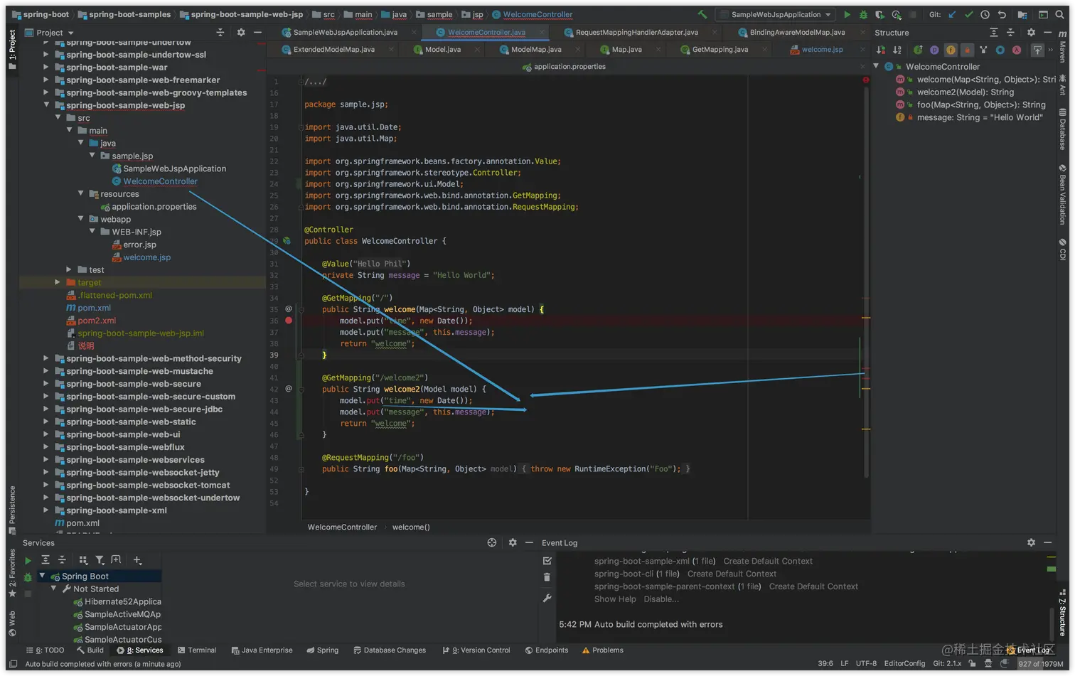Start debugging with the bug icon
The height and width of the screenshot is (676, 1075).
tap(863, 14)
